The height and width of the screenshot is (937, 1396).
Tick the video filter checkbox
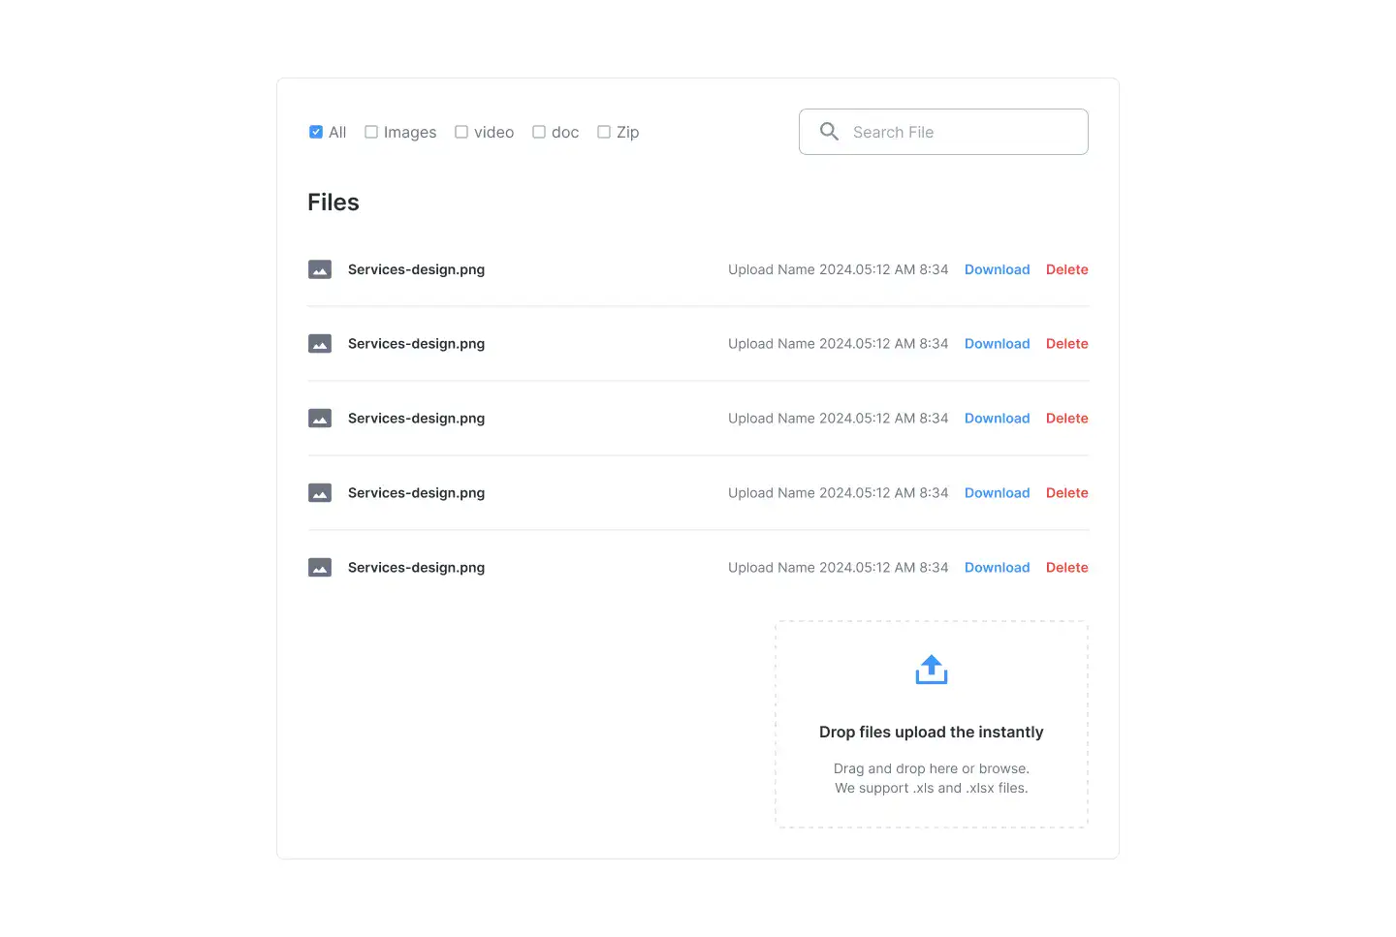click(x=461, y=132)
